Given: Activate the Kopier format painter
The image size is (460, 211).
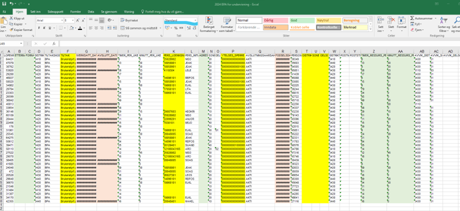Looking at the screenshot, I should 21,30.
